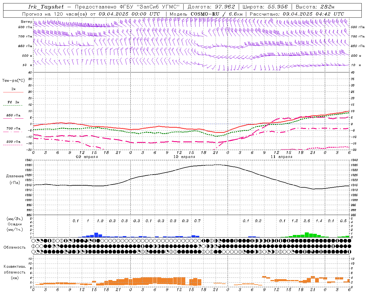Click the '10 апреля' date label

point(184,157)
